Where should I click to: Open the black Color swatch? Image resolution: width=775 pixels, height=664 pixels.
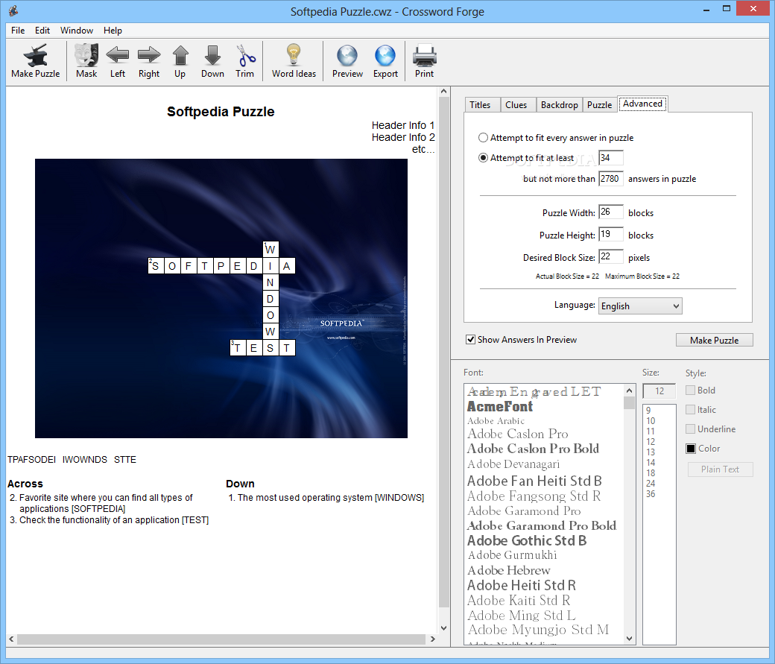coord(691,449)
